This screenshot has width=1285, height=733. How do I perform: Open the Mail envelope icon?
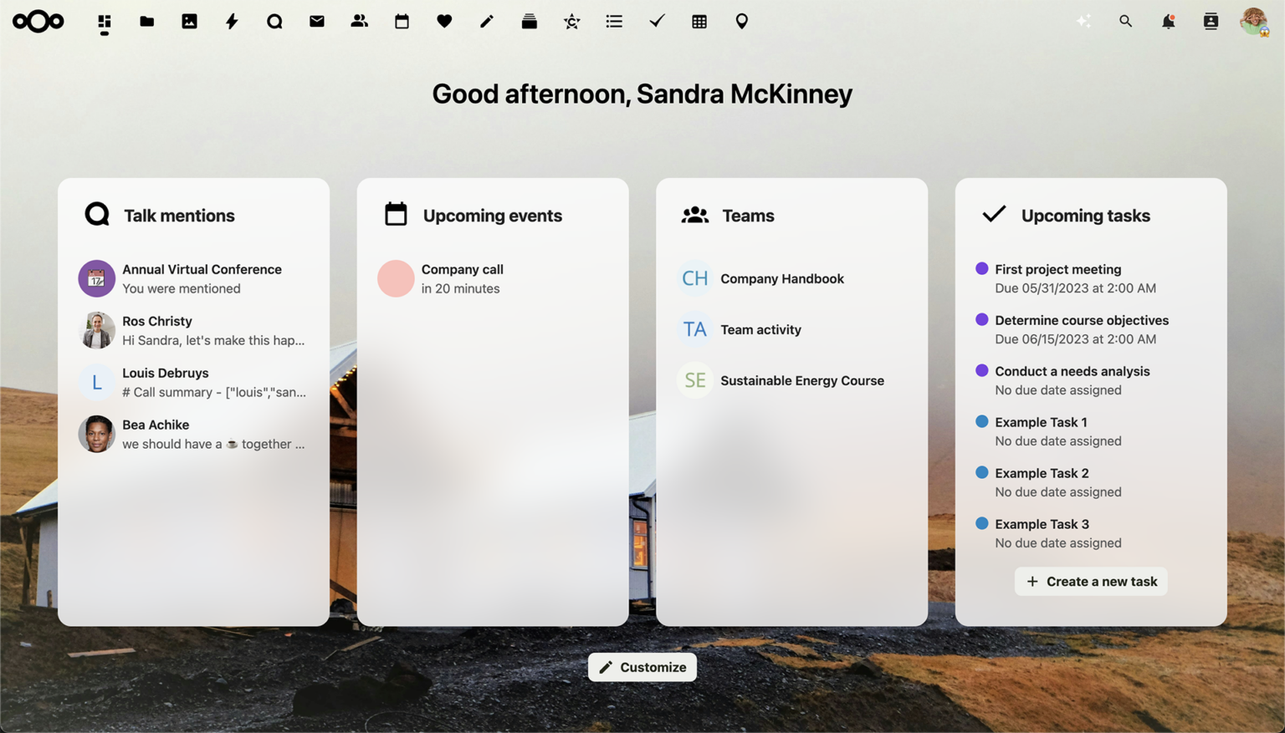[317, 22]
